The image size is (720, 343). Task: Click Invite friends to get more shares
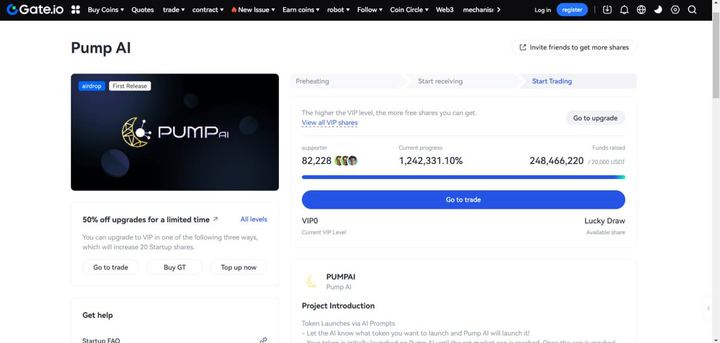(574, 47)
